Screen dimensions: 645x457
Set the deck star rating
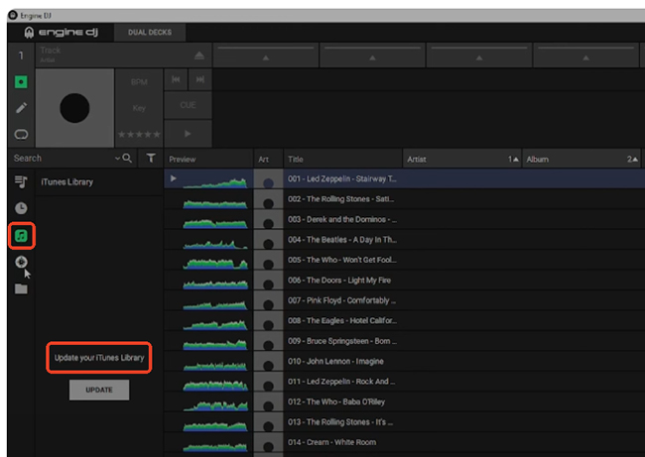139,134
